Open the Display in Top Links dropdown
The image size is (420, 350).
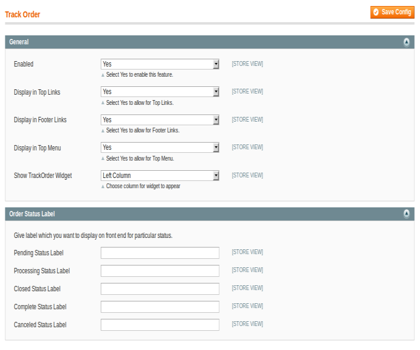click(160, 92)
